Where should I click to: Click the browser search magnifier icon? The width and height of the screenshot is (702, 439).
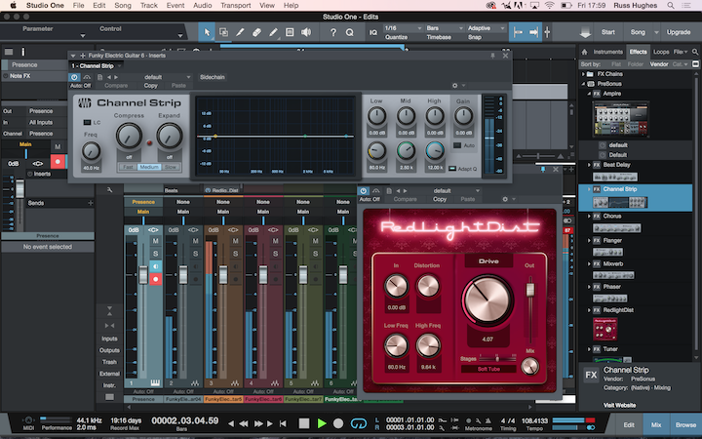click(x=695, y=52)
